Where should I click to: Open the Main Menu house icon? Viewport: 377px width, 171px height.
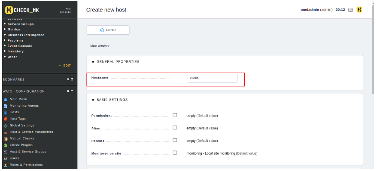[x=6, y=99]
